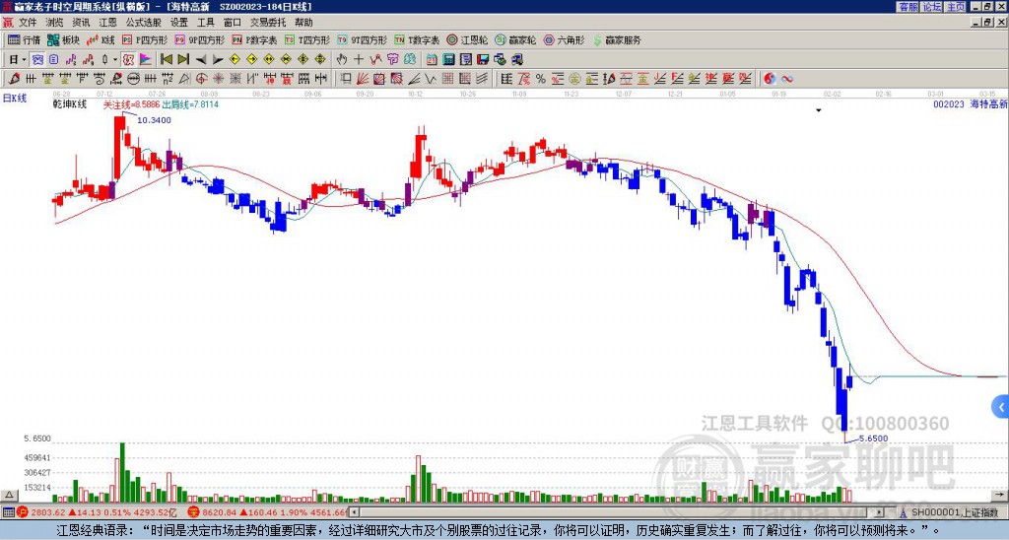Image resolution: width=1009 pixels, height=540 pixels.
Task: Click the black left arrow icon
Action: click(201, 59)
